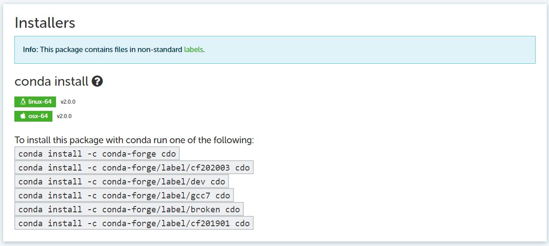Click the label/broken install command
Viewport: 549px width, 246px height.
click(x=129, y=209)
